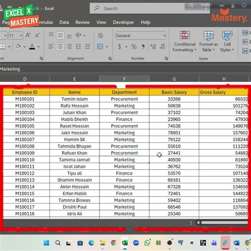Open Fill Color dropdown arrow
The width and height of the screenshot is (251, 251).
(x=25, y=47)
